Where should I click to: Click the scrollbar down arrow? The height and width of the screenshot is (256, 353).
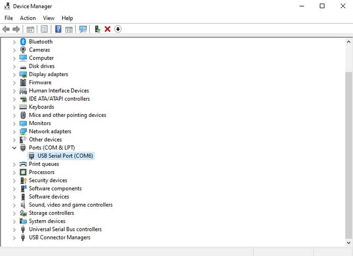[x=348, y=243]
